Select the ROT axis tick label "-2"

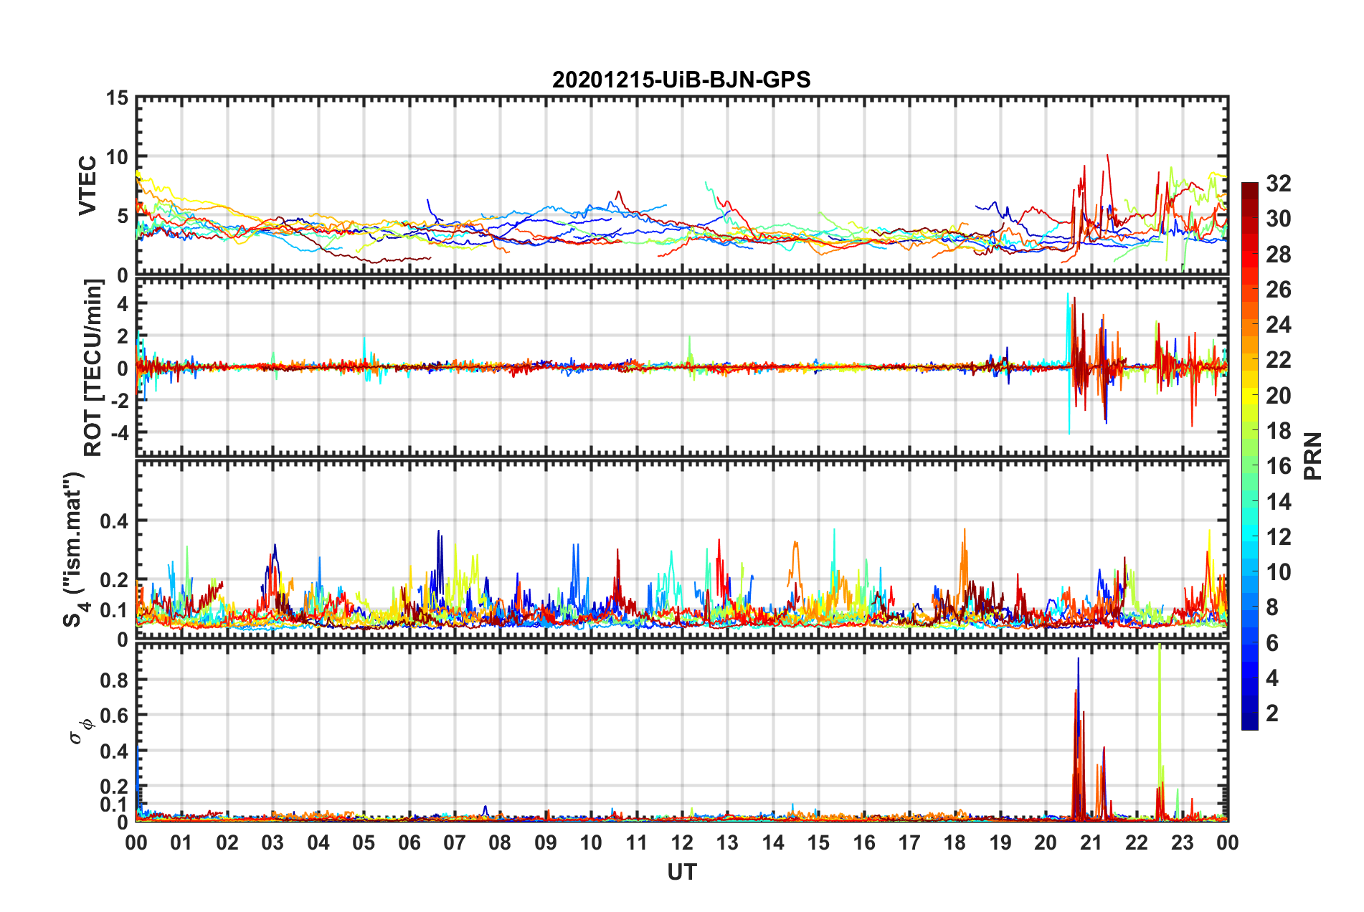(120, 401)
